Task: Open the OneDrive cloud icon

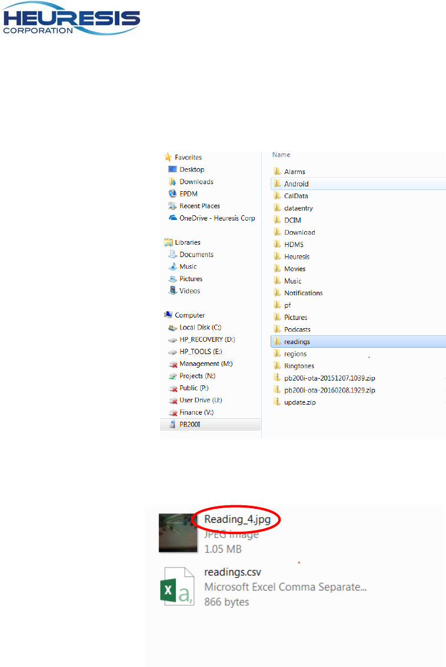Action: pos(172,218)
